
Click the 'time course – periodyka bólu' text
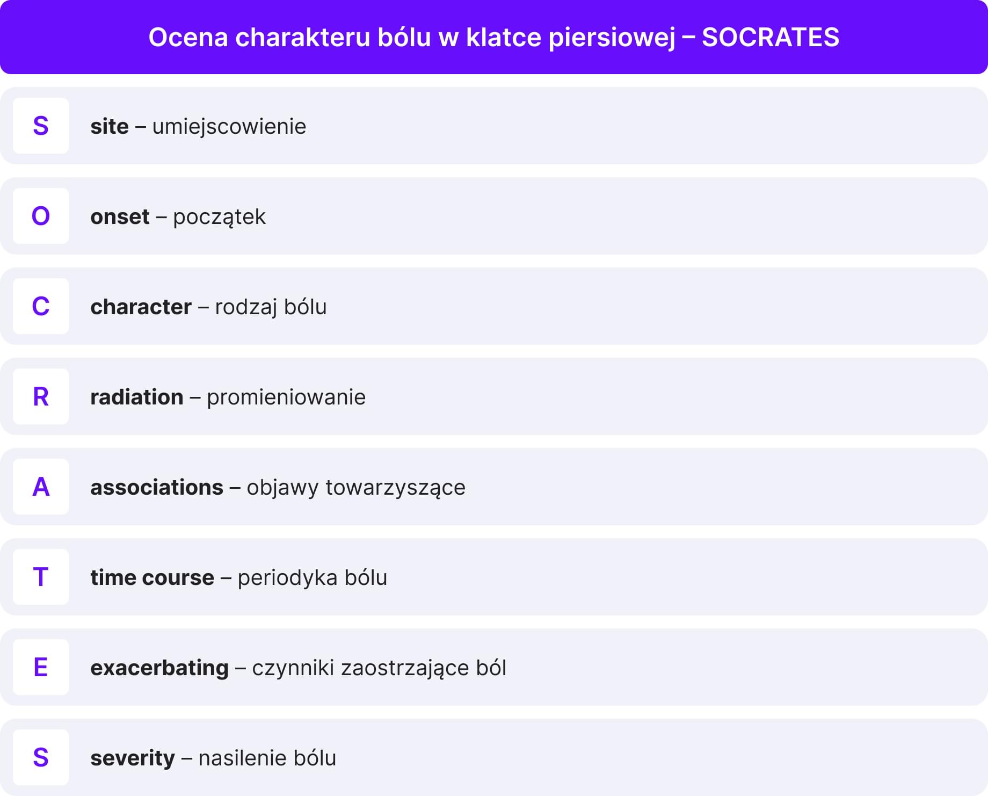pyautogui.click(x=238, y=578)
